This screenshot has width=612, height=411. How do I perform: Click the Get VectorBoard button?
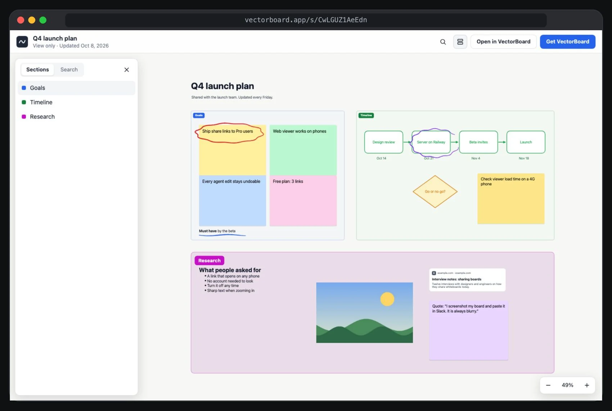pyautogui.click(x=567, y=42)
